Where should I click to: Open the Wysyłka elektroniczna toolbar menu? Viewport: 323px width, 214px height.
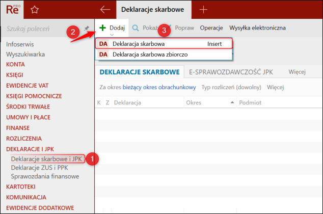coord(257,28)
